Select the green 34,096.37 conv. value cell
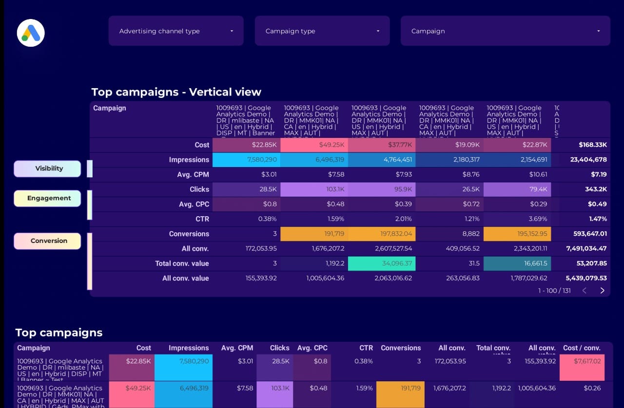Image resolution: width=624 pixels, height=408 pixels. [x=382, y=263]
